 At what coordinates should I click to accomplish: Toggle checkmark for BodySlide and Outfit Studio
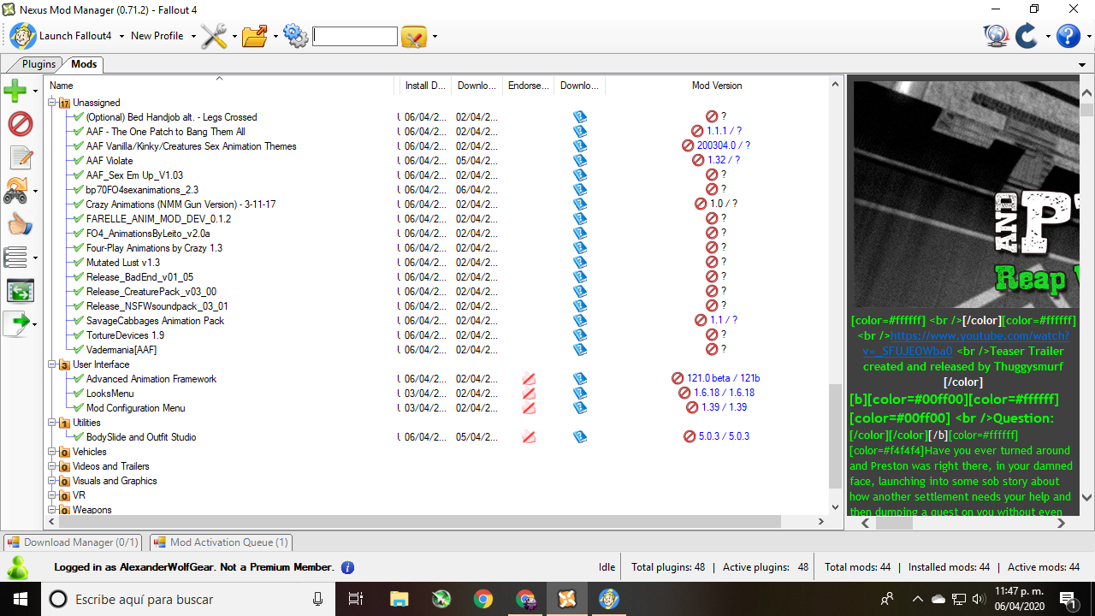(x=79, y=437)
